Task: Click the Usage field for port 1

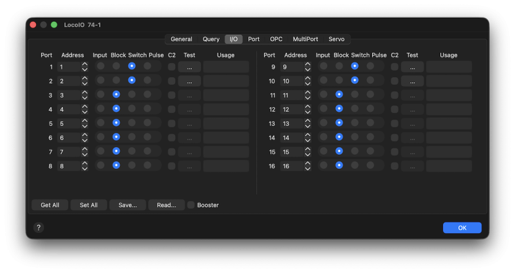Action: click(226, 67)
